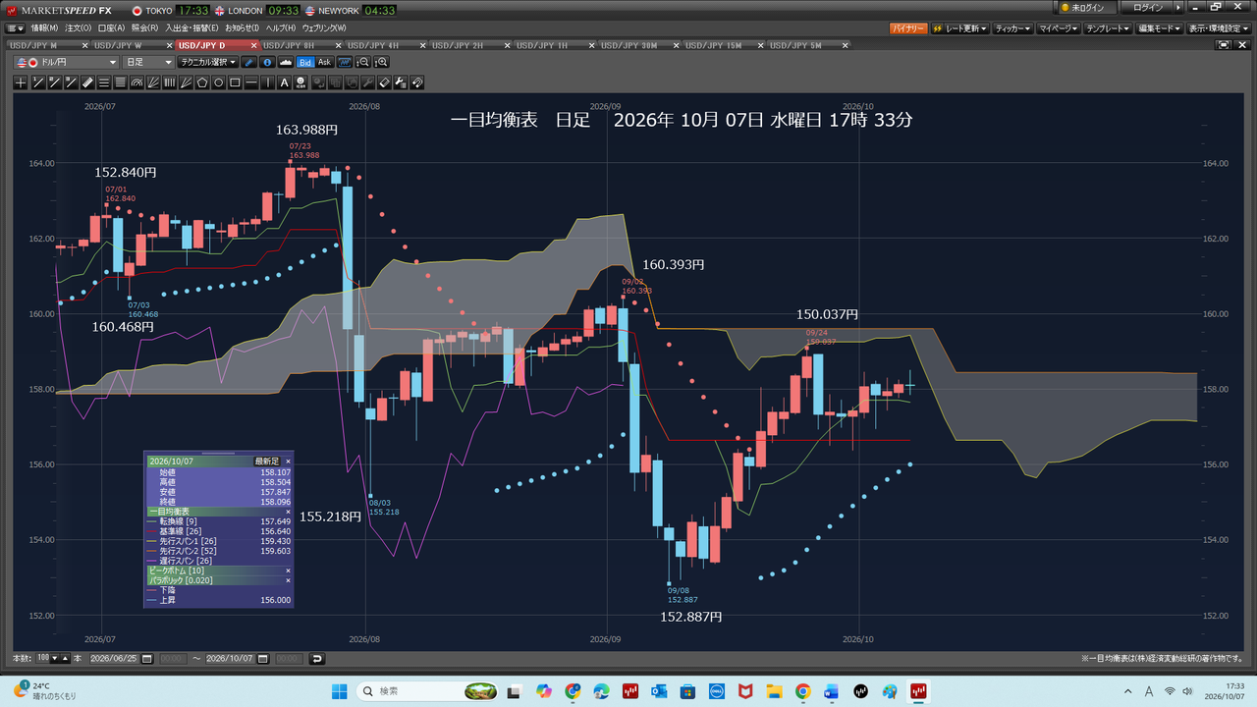Click the reset date range arrow button
The image size is (1257, 707).
click(316, 659)
